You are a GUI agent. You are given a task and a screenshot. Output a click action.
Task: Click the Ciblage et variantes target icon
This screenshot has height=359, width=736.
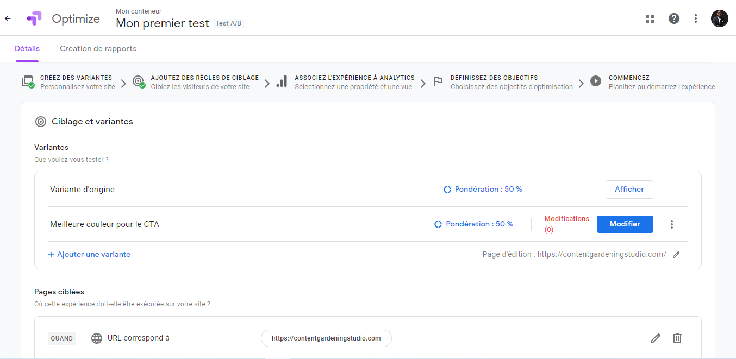tap(40, 121)
